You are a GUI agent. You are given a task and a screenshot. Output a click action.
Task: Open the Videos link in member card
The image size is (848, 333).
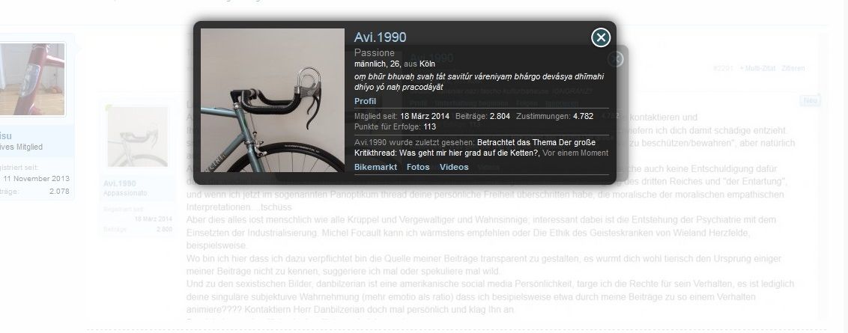[454, 167]
